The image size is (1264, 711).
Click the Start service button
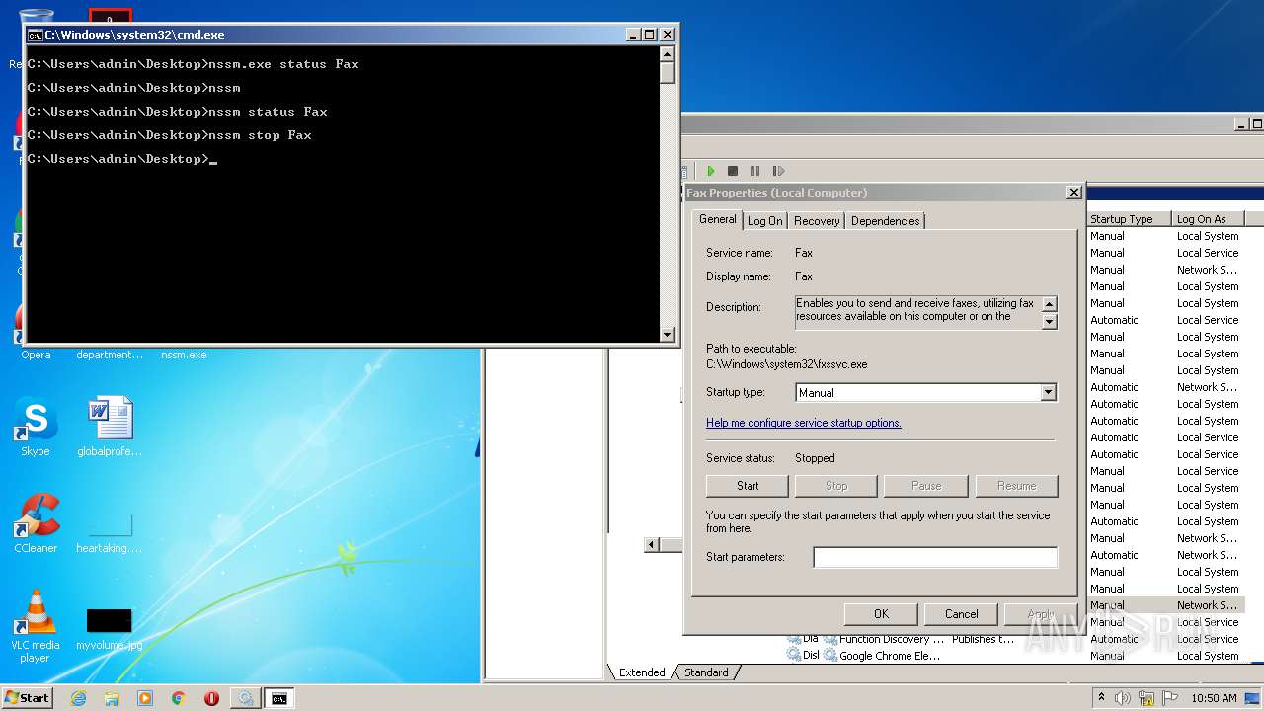tap(748, 486)
